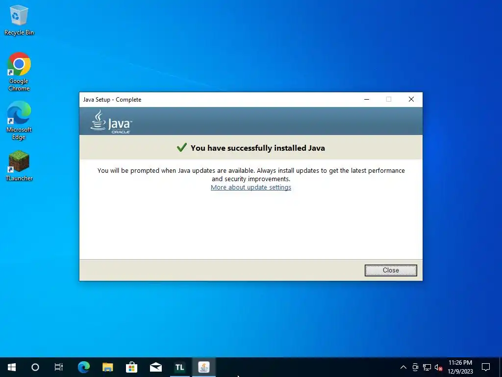Click the muted volume tray icon
This screenshot has width=502, height=377.
[x=438, y=367]
